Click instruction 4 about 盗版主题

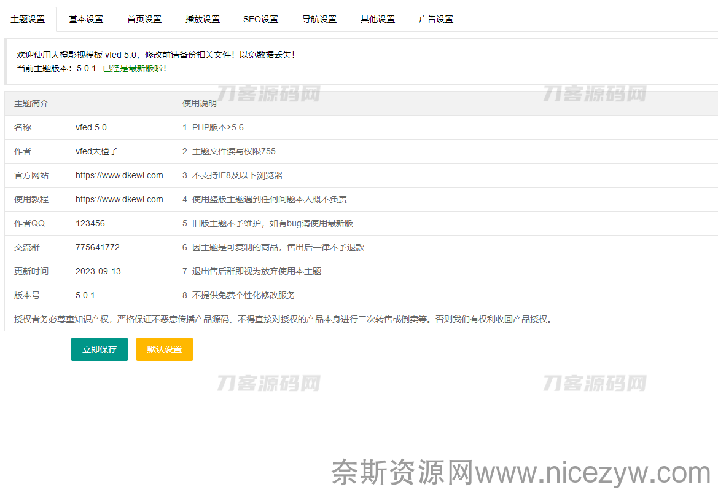(x=265, y=199)
